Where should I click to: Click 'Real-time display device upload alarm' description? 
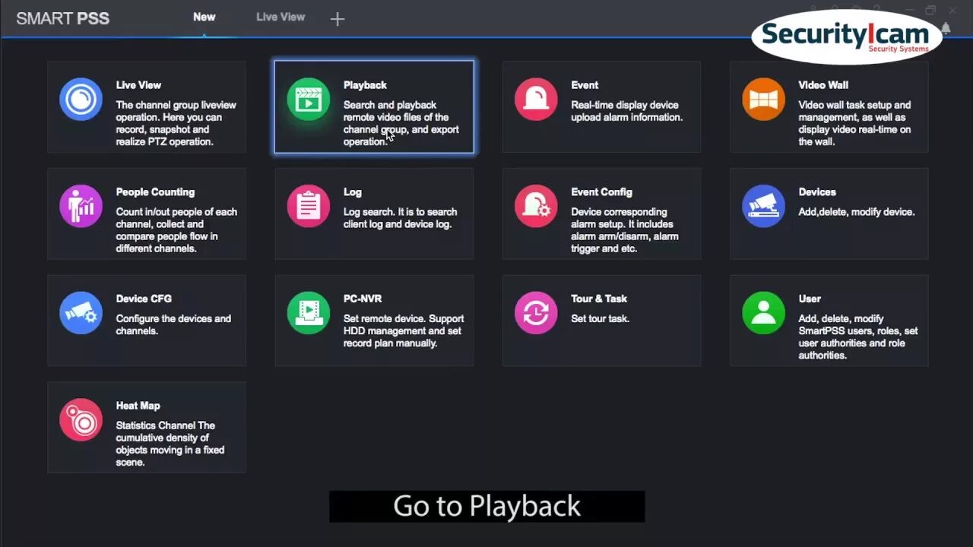pyautogui.click(x=627, y=111)
